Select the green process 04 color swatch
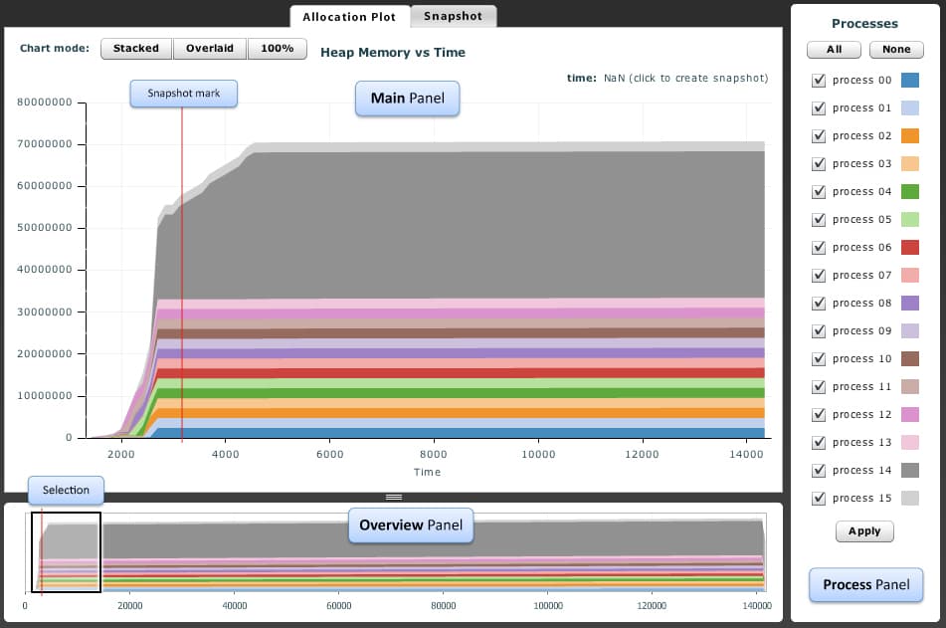The image size is (946, 628). click(909, 192)
